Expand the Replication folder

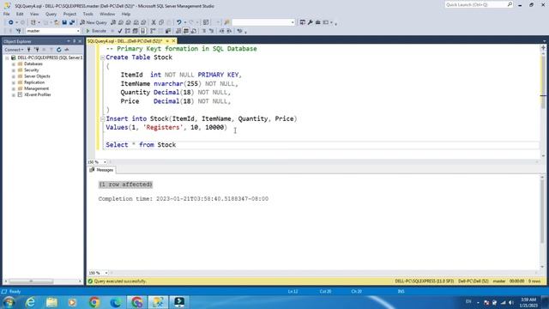tap(14, 82)
